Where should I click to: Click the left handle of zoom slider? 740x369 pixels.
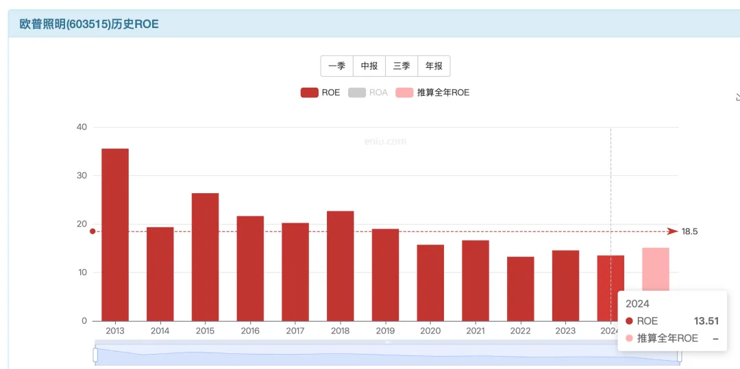pos(95,355)
